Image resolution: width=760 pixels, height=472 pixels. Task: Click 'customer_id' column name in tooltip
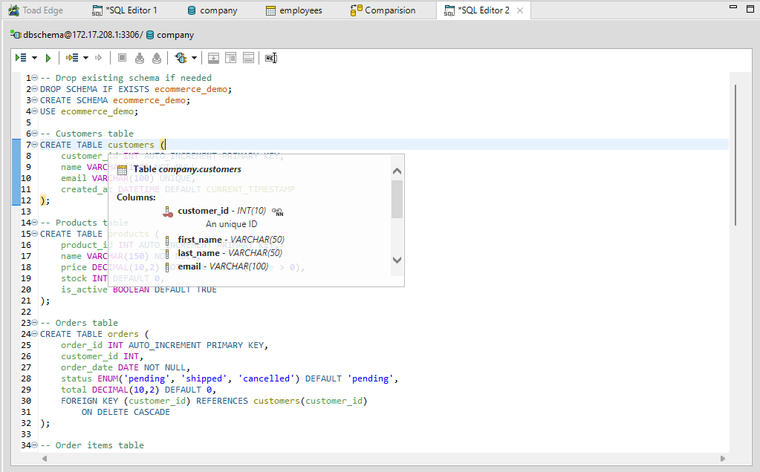point(203,211)
